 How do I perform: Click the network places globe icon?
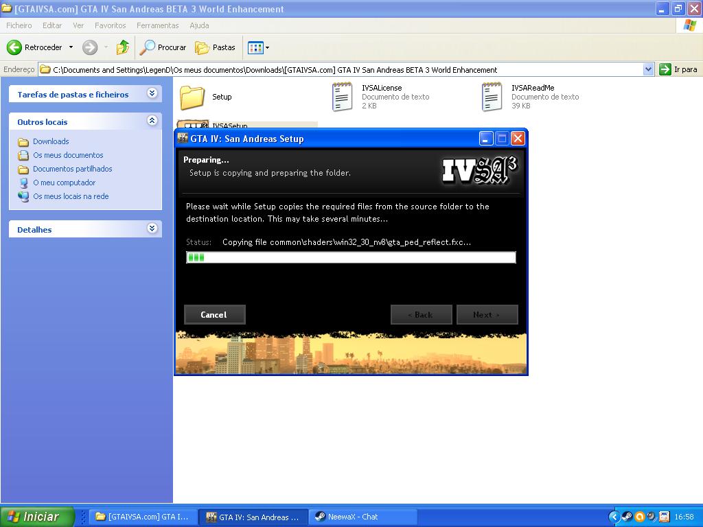pos(23,196)
